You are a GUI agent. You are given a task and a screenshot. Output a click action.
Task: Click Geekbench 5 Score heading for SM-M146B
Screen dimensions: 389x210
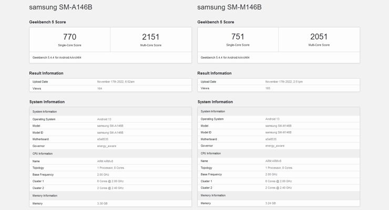pos(216,22)
